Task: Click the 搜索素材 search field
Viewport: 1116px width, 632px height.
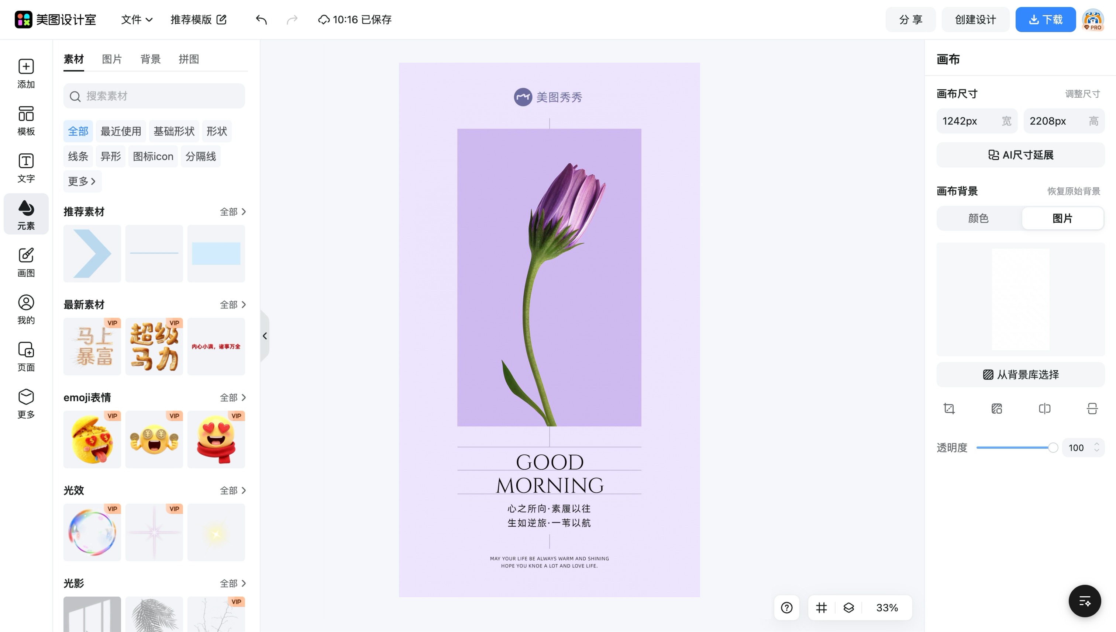Action: pos(154,96)
